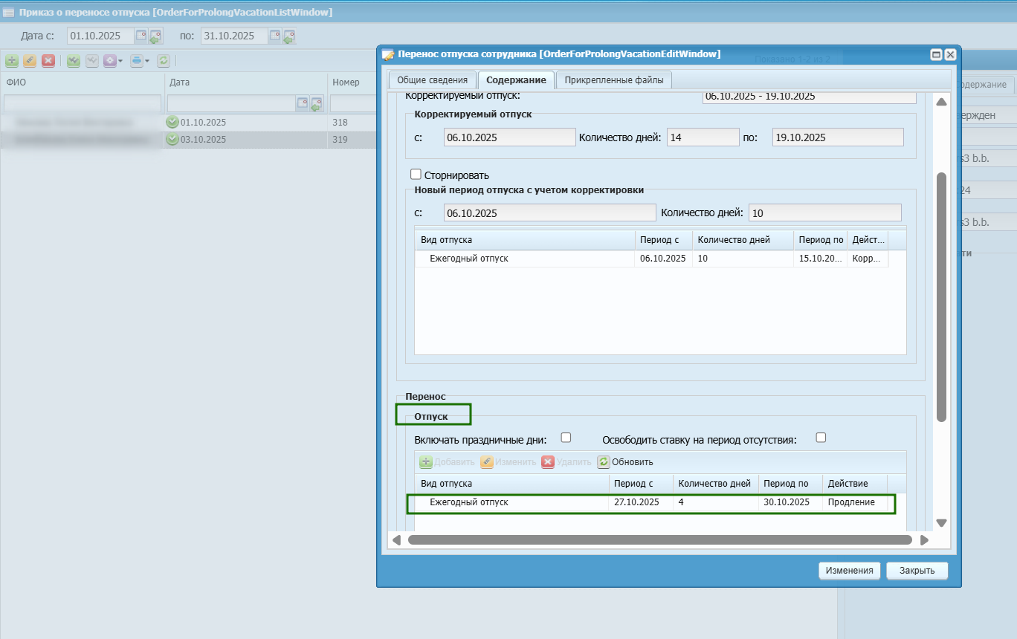Click the 27.10.2025 'Период с' cell
The height and width of the screenshot is (639, 1017).
pyautogui.click(x=641, y=502)
